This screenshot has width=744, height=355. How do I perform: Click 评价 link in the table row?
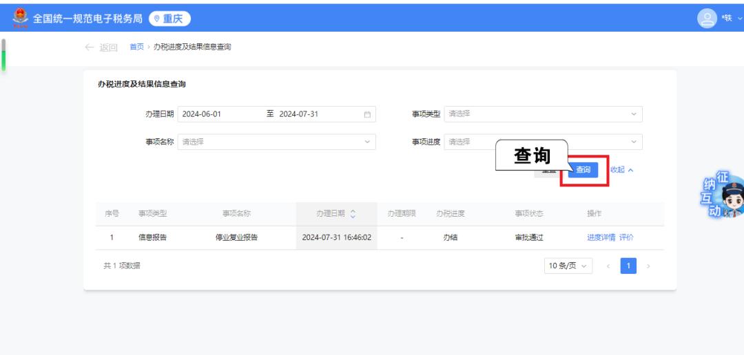tap(626, 237)
